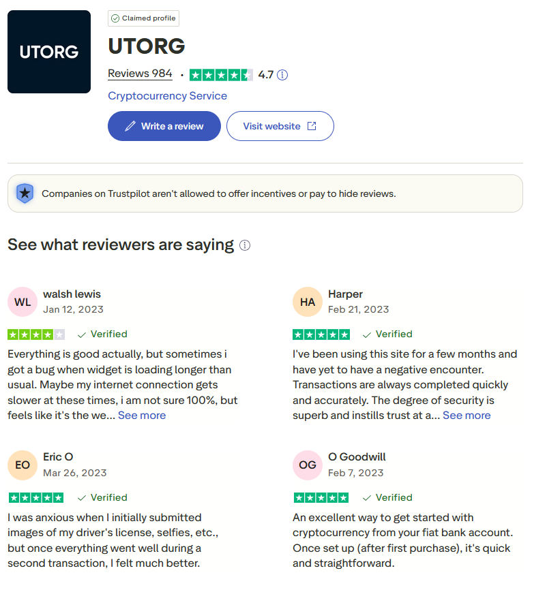547x592 pixels.
Task: Click the Claimed profile checkmark badge
Action: [143, 18]
